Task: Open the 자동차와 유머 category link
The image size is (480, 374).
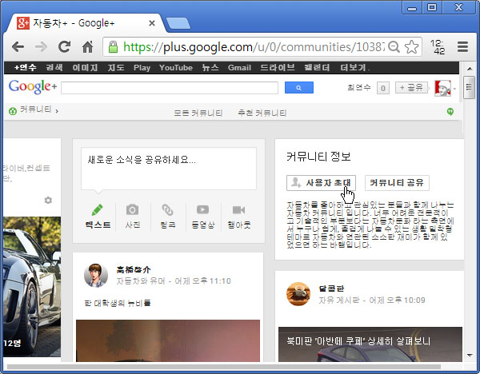Action: click(141, 280)
